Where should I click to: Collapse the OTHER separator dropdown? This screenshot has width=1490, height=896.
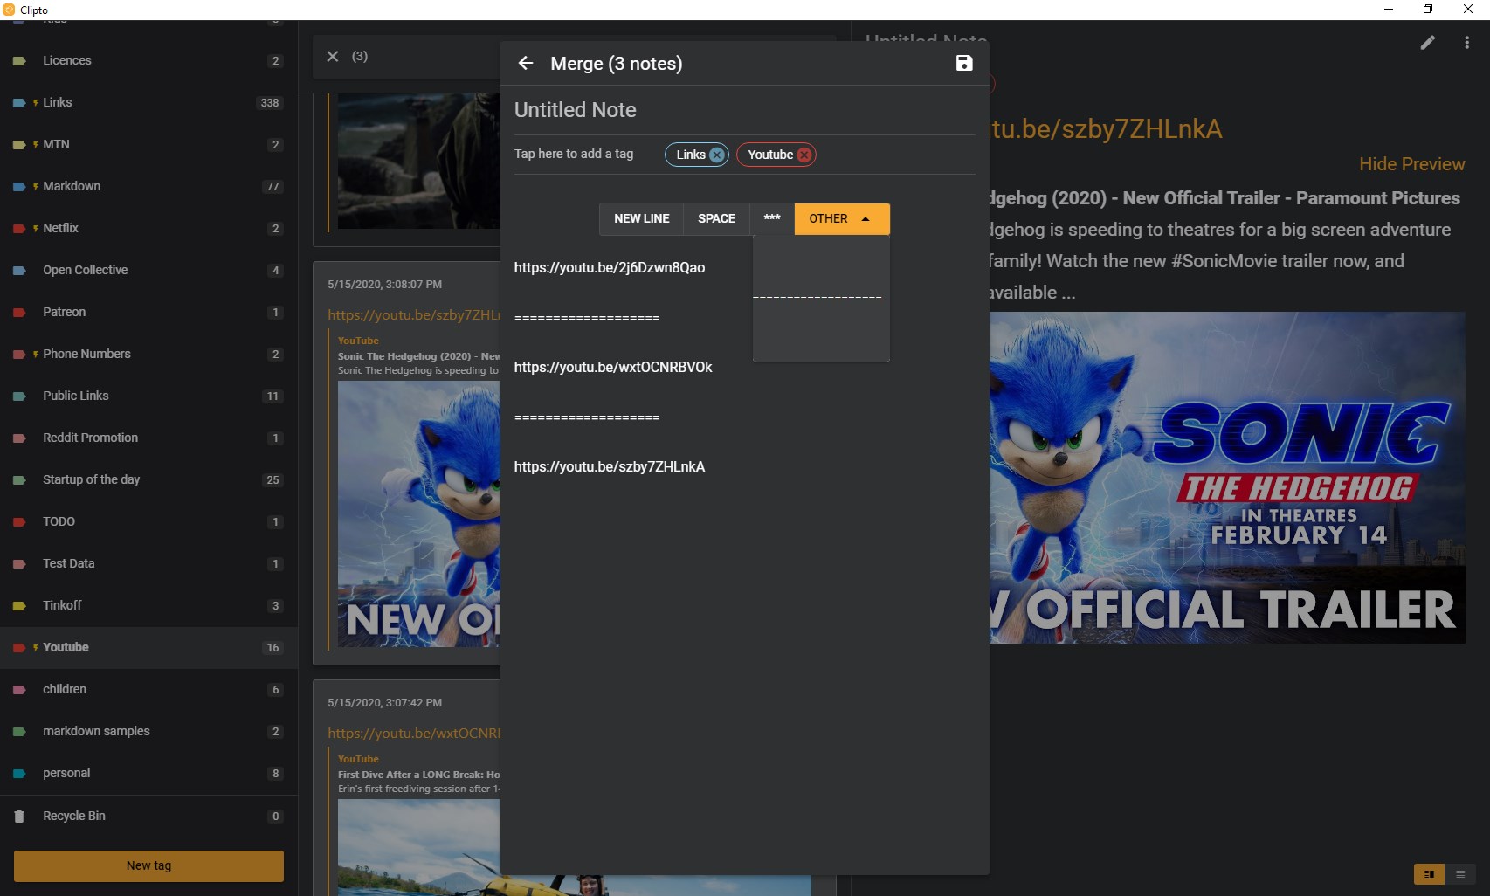click(842, 219)
